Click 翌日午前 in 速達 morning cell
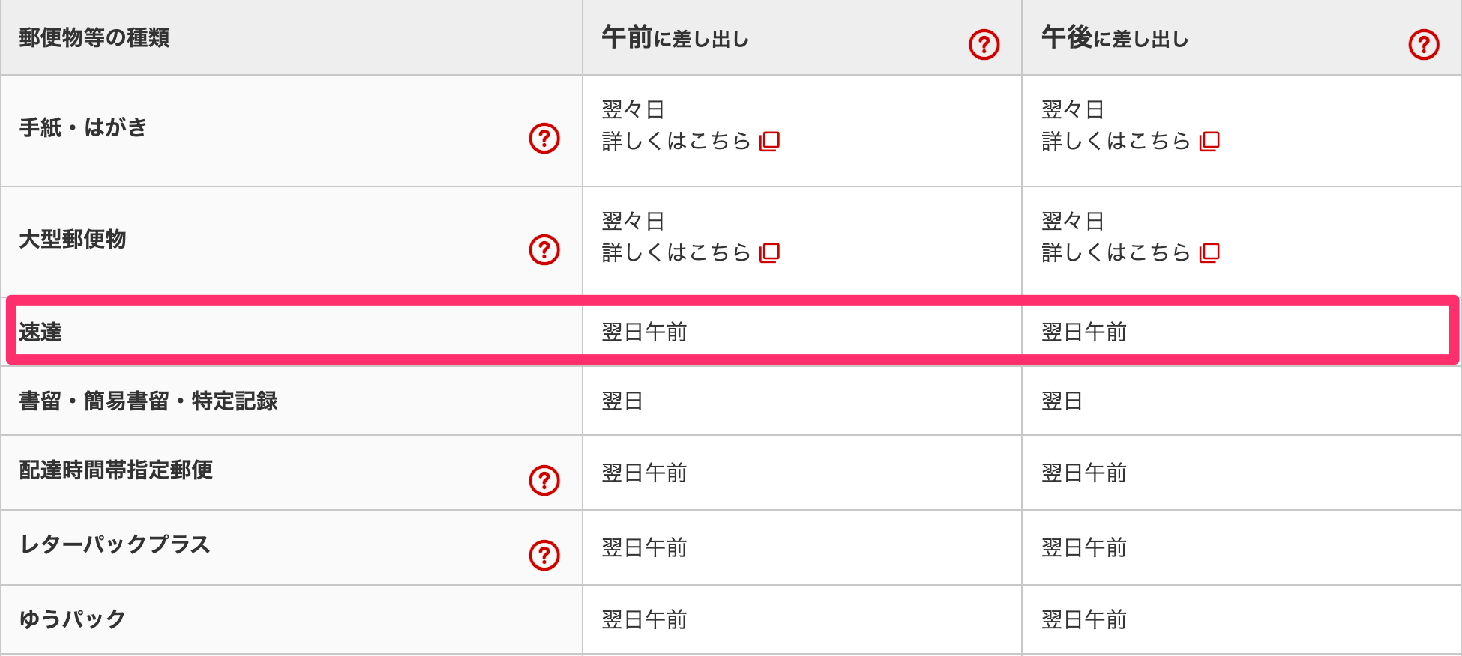 644,332
